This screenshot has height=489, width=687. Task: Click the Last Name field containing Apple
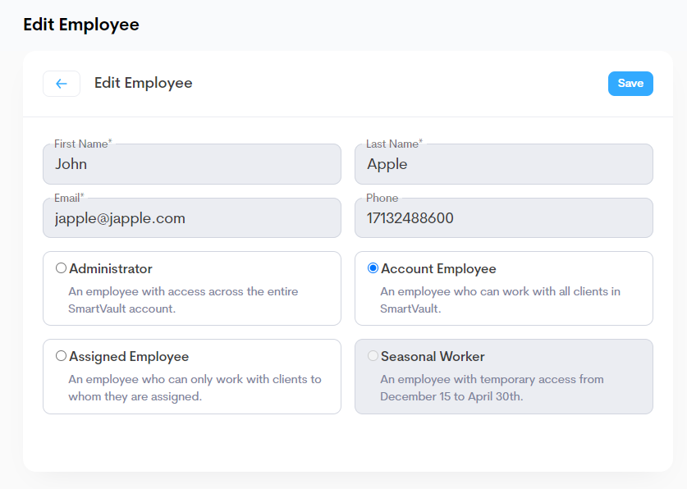pyautogui.click(x=503, y=164)
